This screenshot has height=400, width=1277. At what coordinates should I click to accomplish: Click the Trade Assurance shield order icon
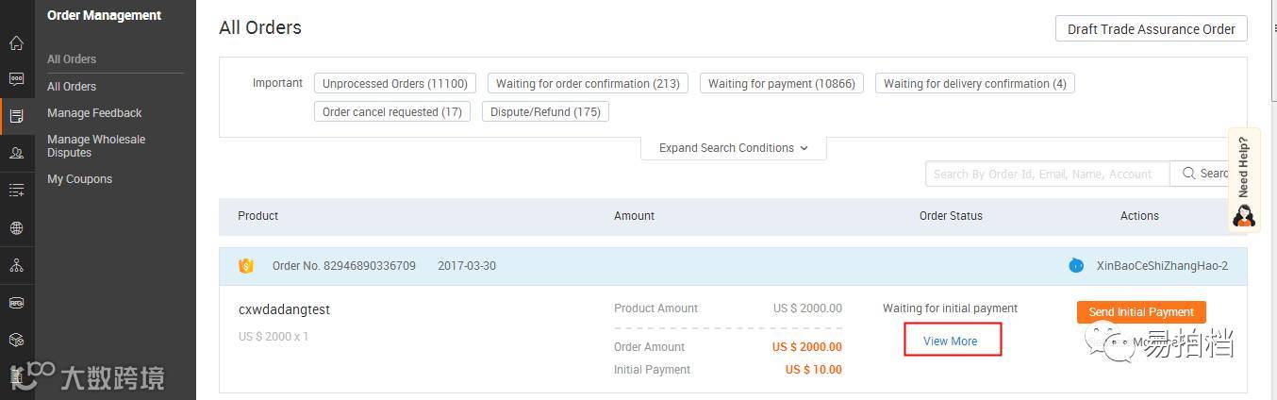point(246,266)
